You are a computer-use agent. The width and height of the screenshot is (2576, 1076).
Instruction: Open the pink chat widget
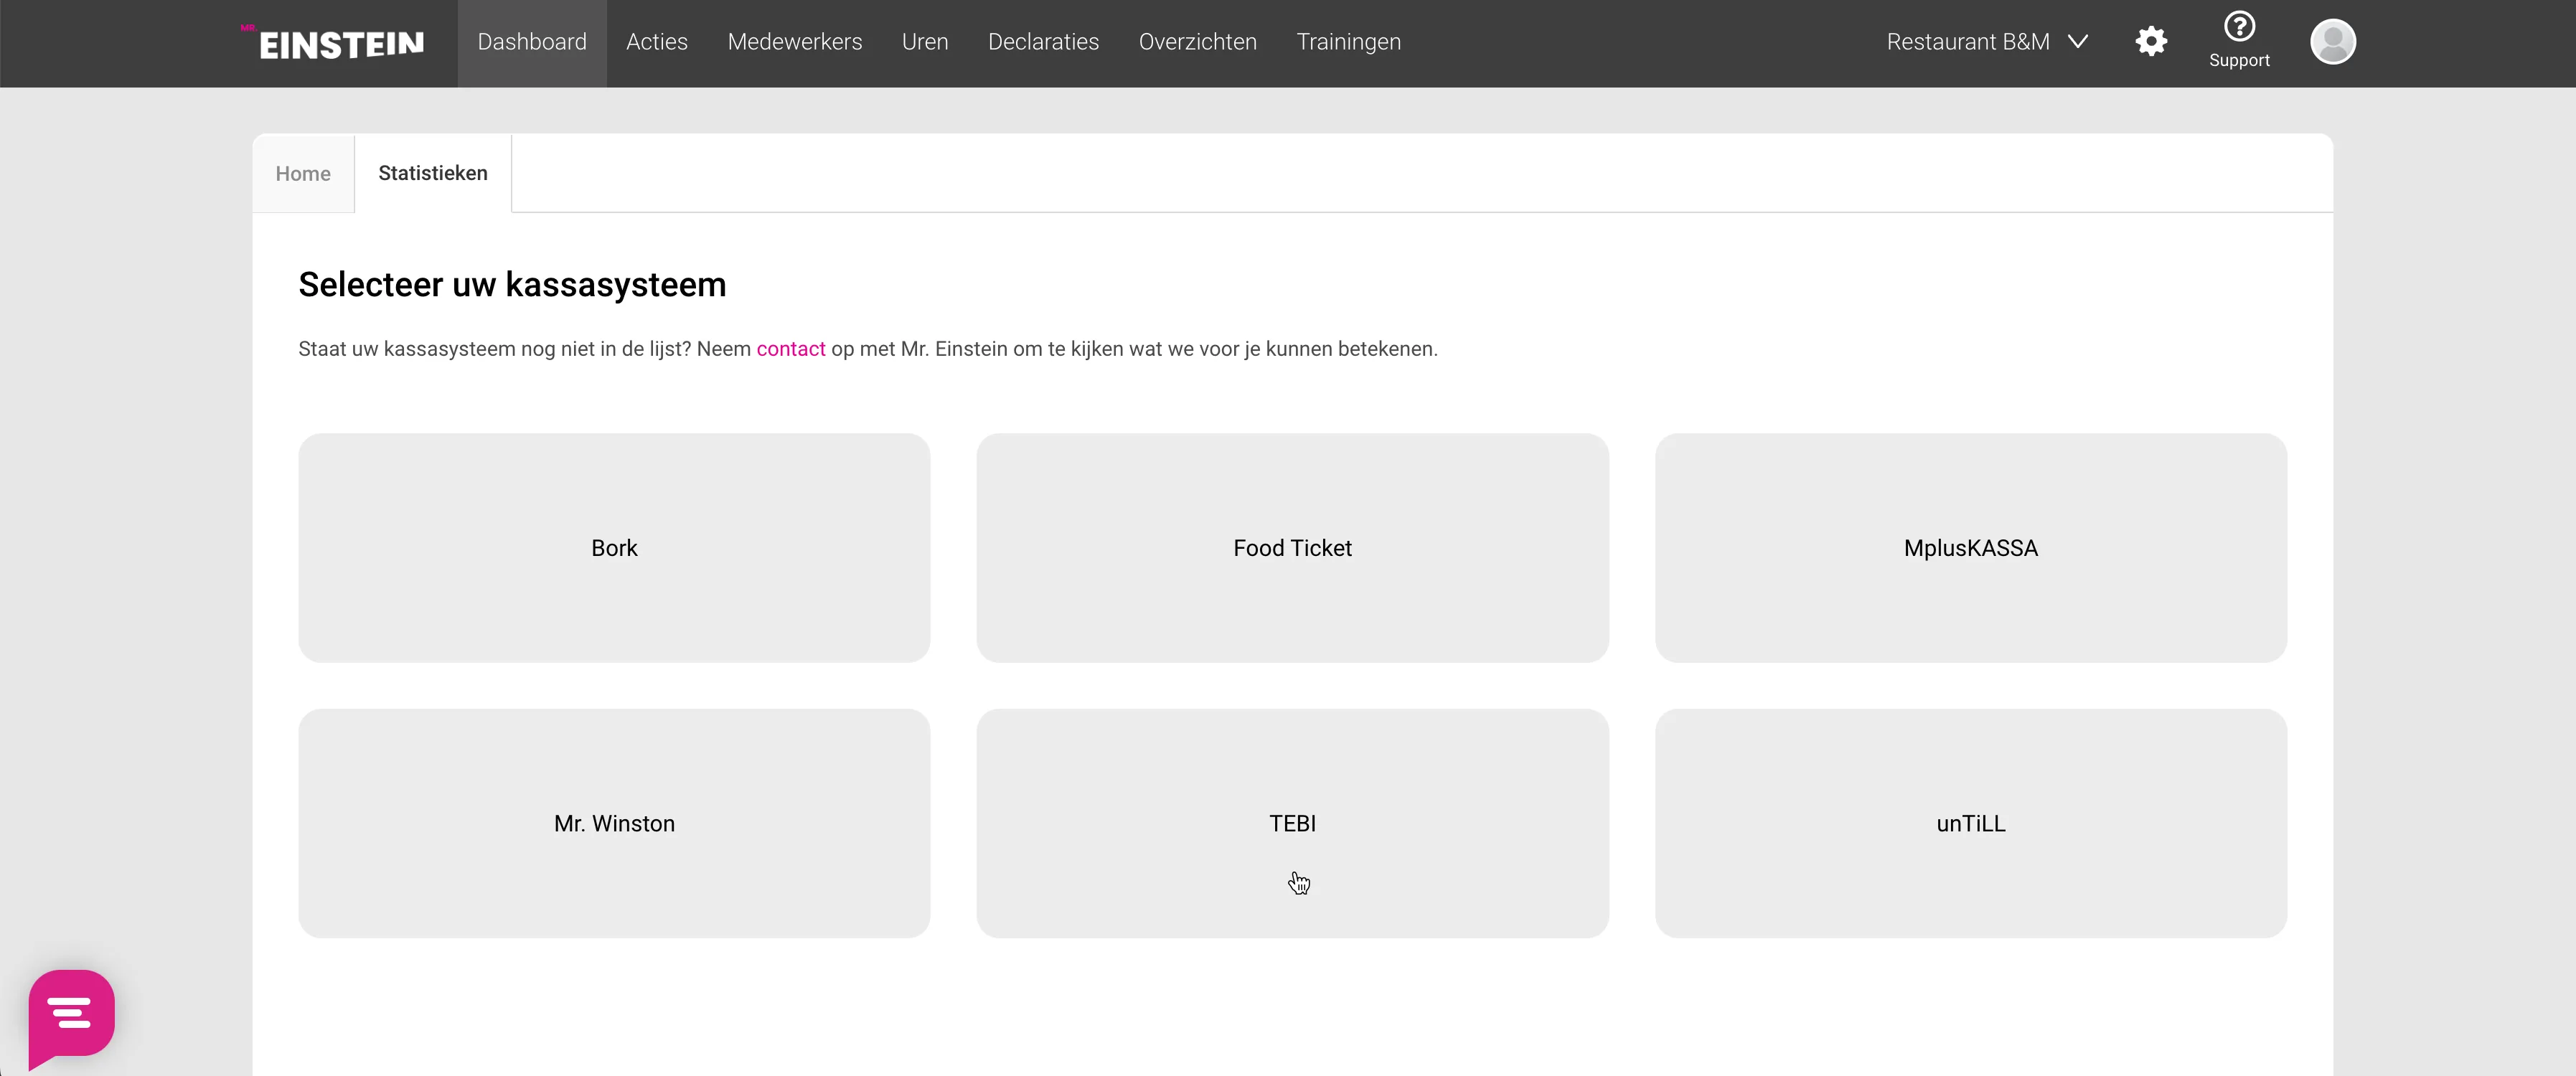click(72, 1014)
